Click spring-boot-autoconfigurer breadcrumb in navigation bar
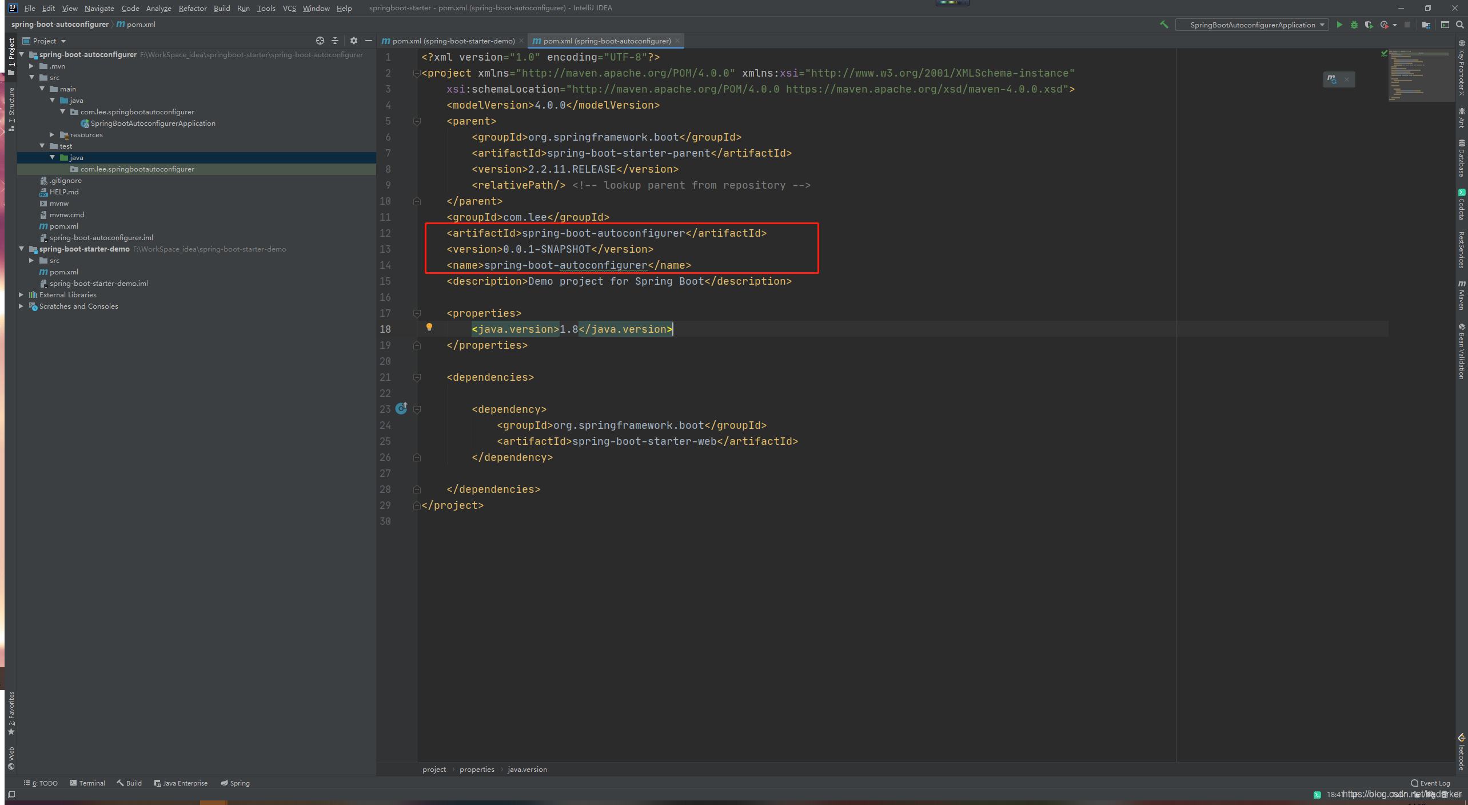The width and height of the screenshot is (1468, 805). coord(60,24)
